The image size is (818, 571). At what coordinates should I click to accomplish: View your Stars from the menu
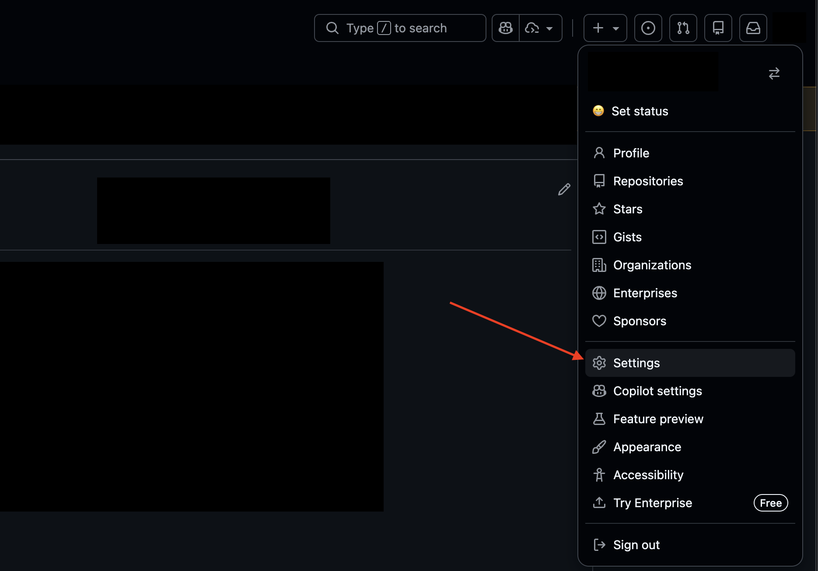628,209
